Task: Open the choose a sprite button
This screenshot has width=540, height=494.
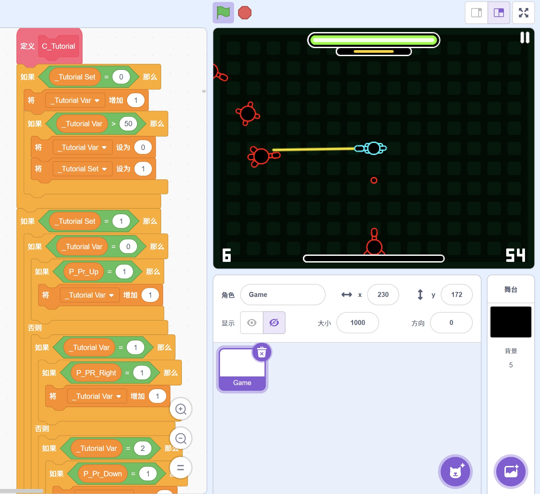Action: click(455, 471)
